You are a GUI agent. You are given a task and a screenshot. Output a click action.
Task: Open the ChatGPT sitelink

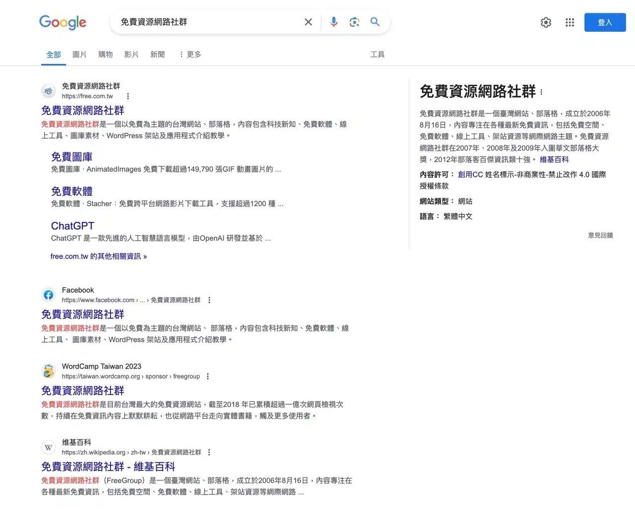click(72, 226)
